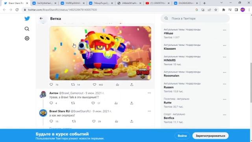Open the search icon in left sidebar
This screenshot has width=252, height=142.
(27, 29)
